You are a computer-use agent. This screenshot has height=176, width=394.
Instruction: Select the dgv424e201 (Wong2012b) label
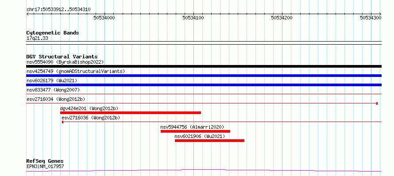[89, 108]
